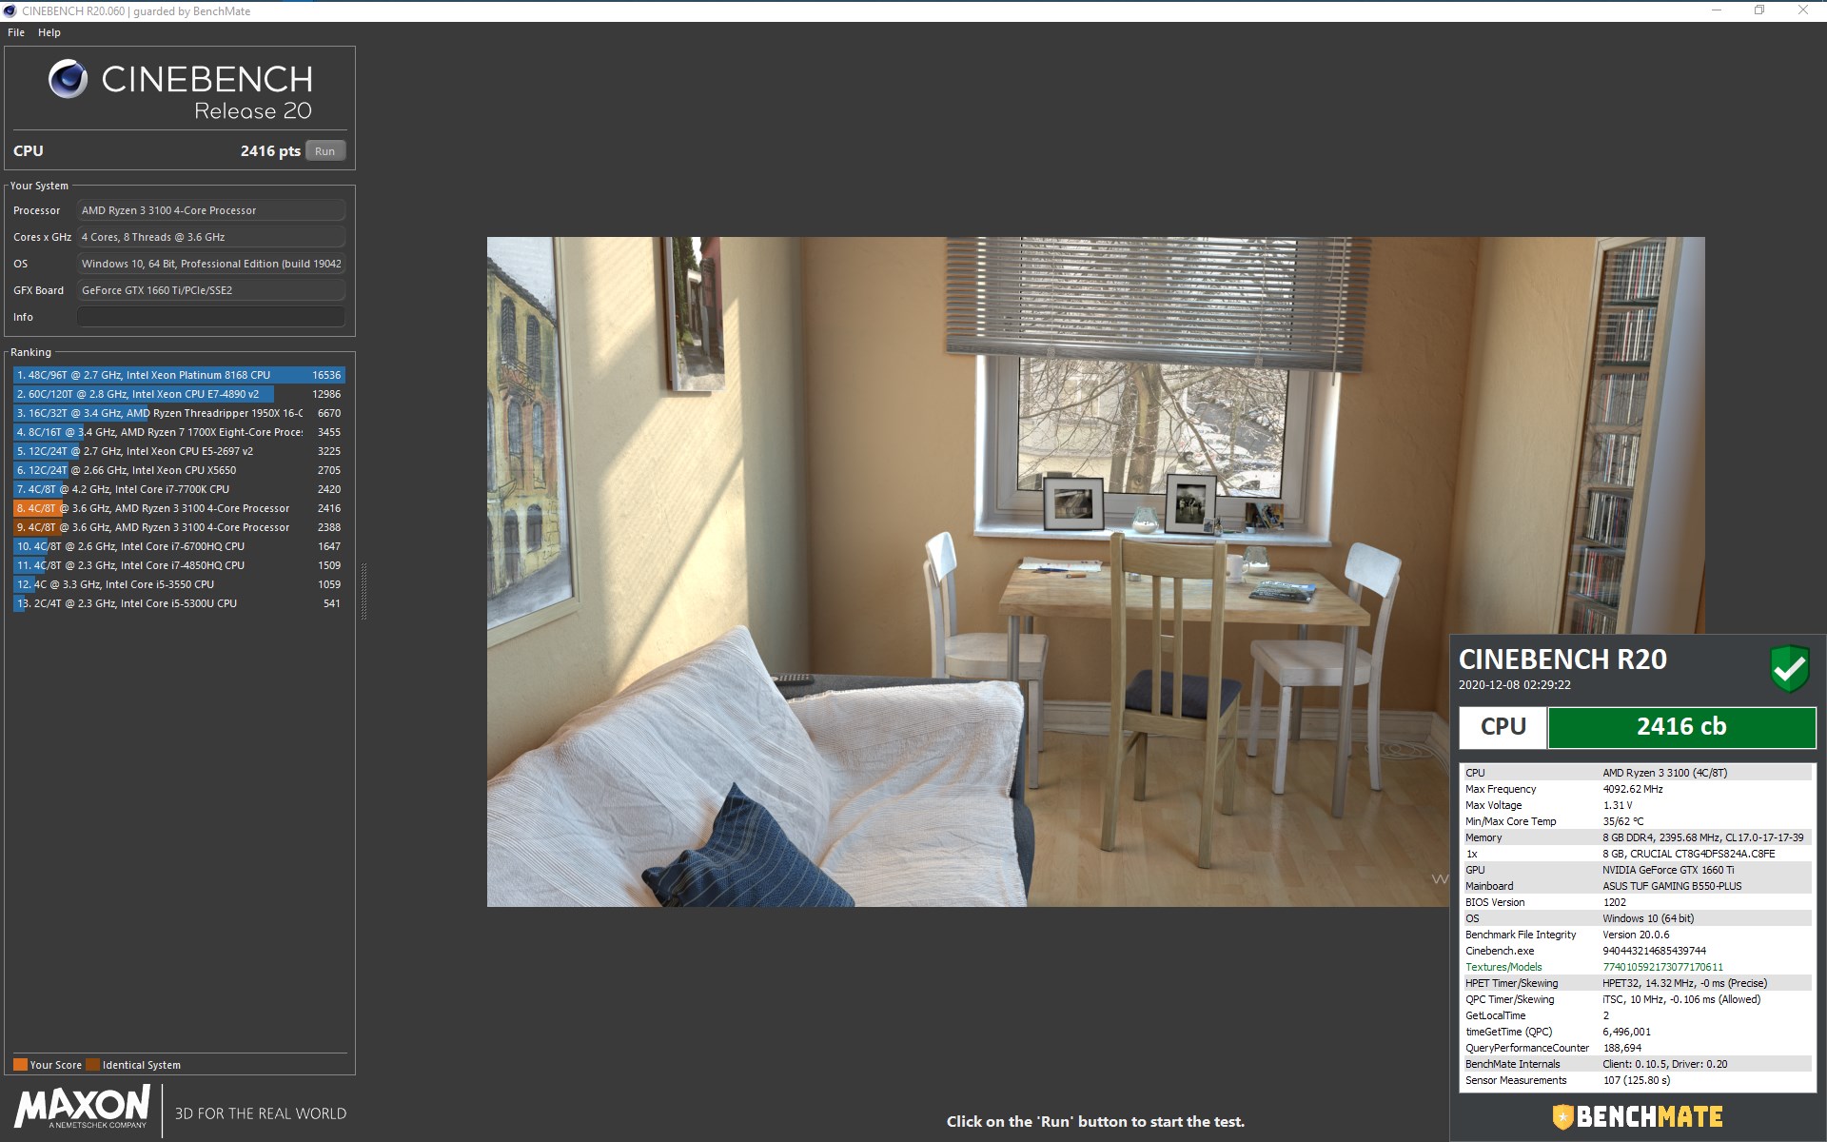Click the empty Info input field
The width and height of the screenshot is (1827, 1142).
click(210, 317)
